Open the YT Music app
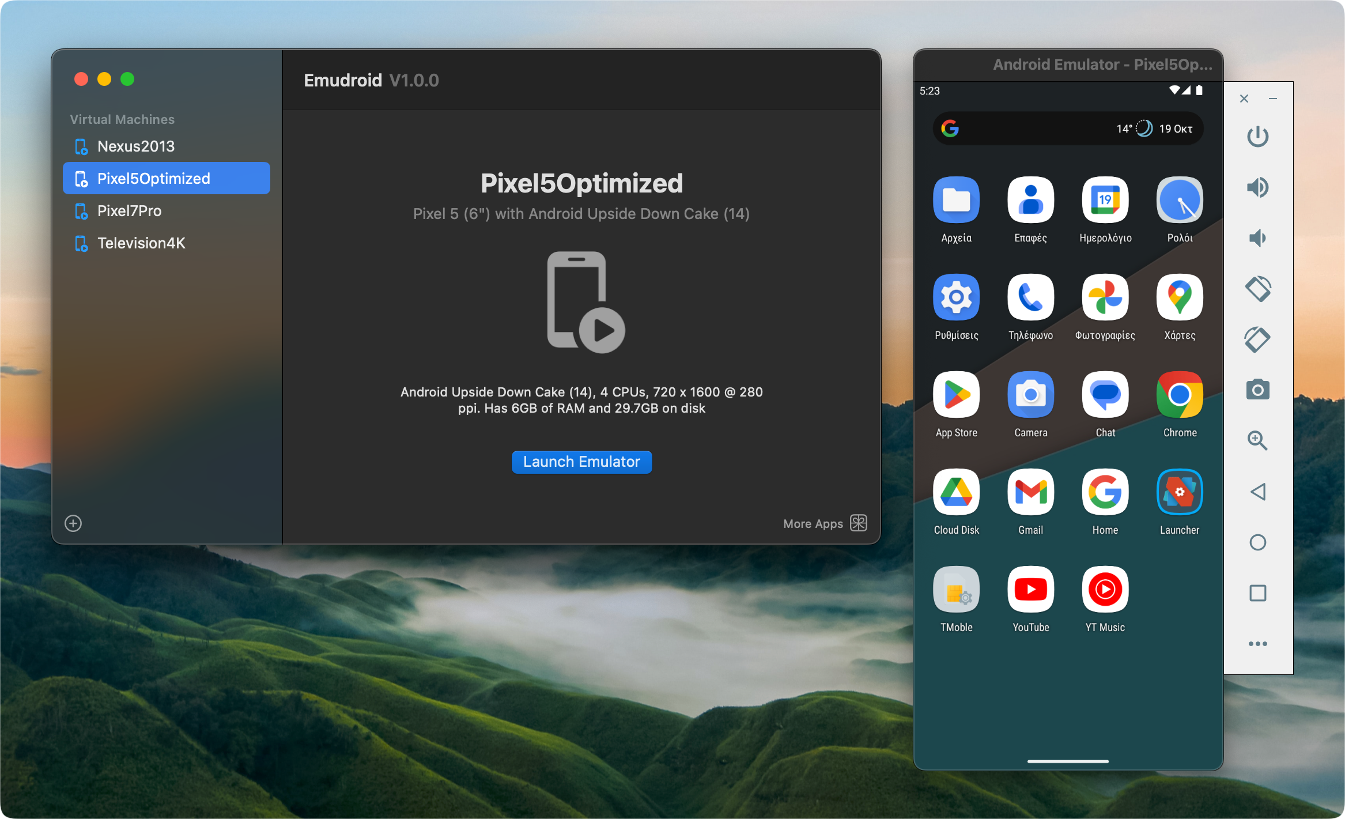 (x=1105, y=599)
